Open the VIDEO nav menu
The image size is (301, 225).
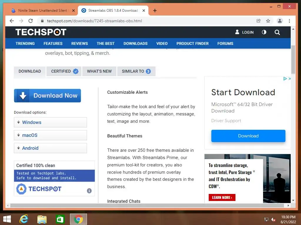click(162, 43)
